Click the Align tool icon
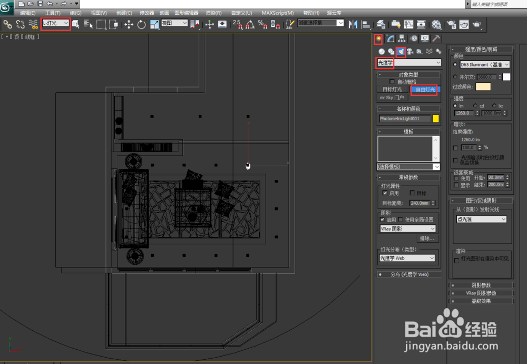The image size is (527, 364). [366, 24]
